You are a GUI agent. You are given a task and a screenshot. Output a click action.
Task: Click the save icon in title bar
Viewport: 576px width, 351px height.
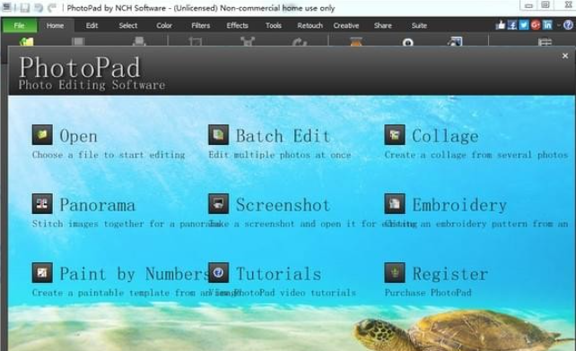click(24, 8)
